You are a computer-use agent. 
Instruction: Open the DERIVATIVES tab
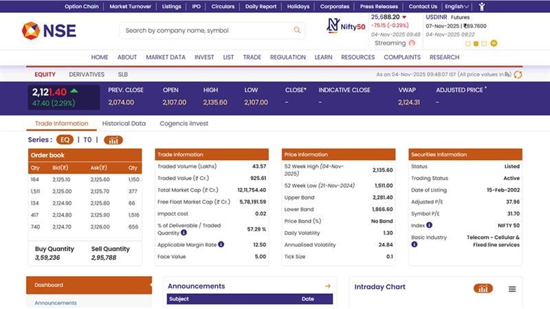(87, 74)
